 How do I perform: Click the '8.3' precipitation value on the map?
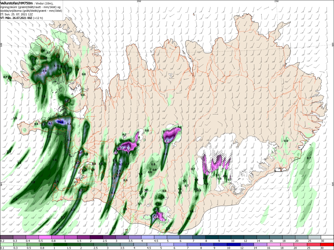pyautogui.click(x=51, y=123)
